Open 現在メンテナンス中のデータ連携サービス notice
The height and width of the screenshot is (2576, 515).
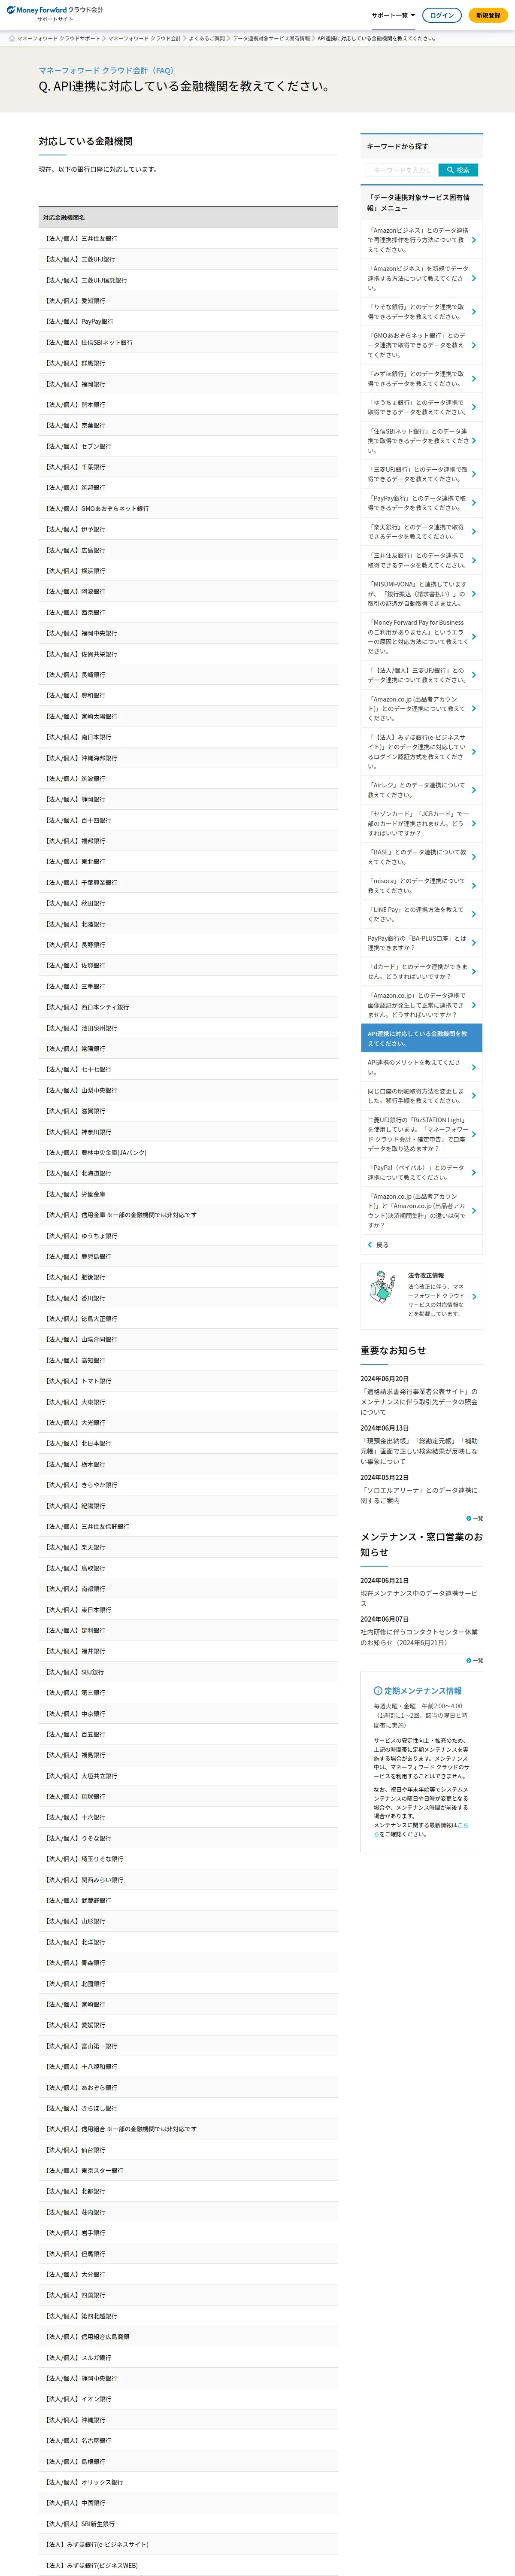click(x=419, y=1598)
